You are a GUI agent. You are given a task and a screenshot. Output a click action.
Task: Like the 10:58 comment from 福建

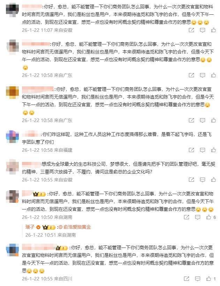(213, 150)
